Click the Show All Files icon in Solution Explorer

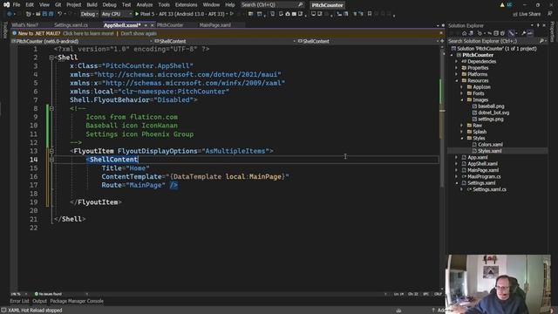[502, 33]
